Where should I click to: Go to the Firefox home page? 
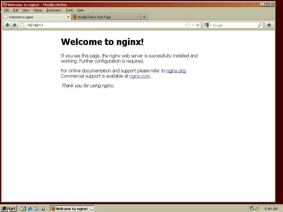(x=269, y=25)
